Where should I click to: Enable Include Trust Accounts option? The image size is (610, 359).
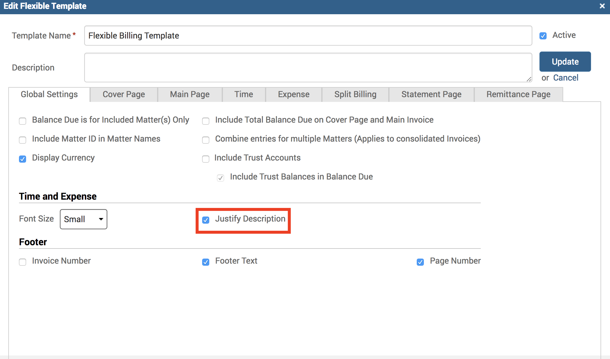(206, 159)
